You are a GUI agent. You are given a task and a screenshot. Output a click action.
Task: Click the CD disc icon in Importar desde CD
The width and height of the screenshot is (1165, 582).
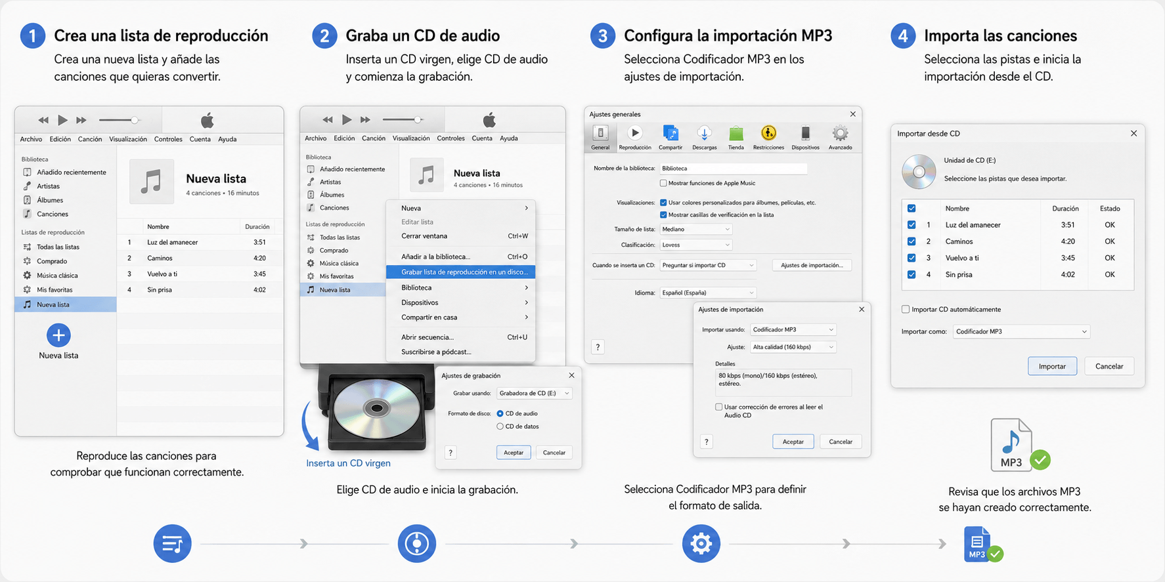(x=919, y=171)
